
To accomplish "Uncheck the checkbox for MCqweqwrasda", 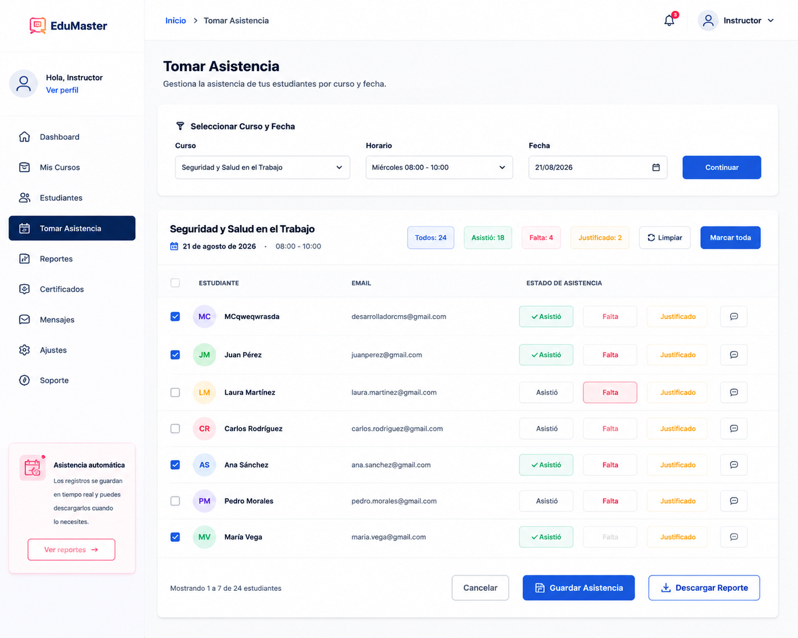I will click(x=175, y=317).
